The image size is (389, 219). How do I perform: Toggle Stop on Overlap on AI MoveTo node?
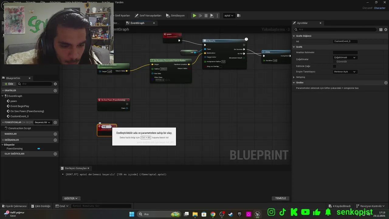click(x=221, y=66)
